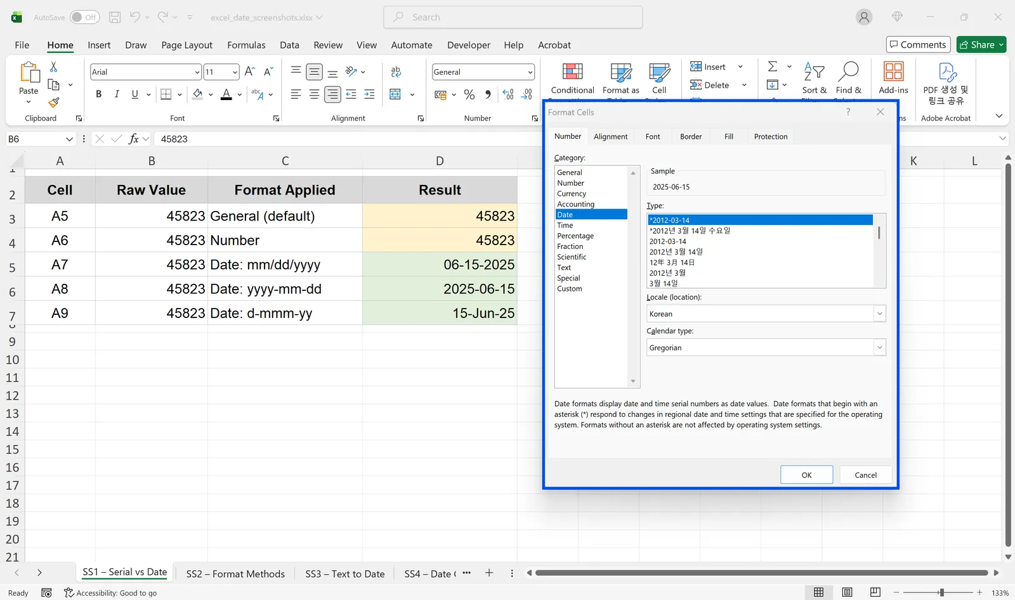Decrease font size icon
The height and width of the screenshot is (600, 1015).
(268, 72)
